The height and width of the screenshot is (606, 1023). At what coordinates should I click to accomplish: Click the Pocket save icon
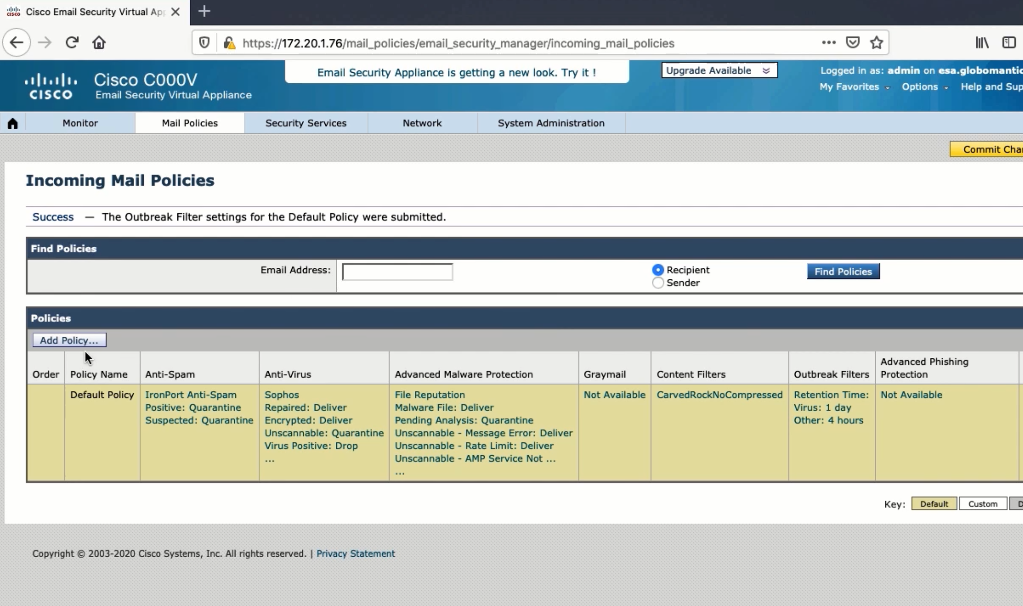tap(852, 43)
